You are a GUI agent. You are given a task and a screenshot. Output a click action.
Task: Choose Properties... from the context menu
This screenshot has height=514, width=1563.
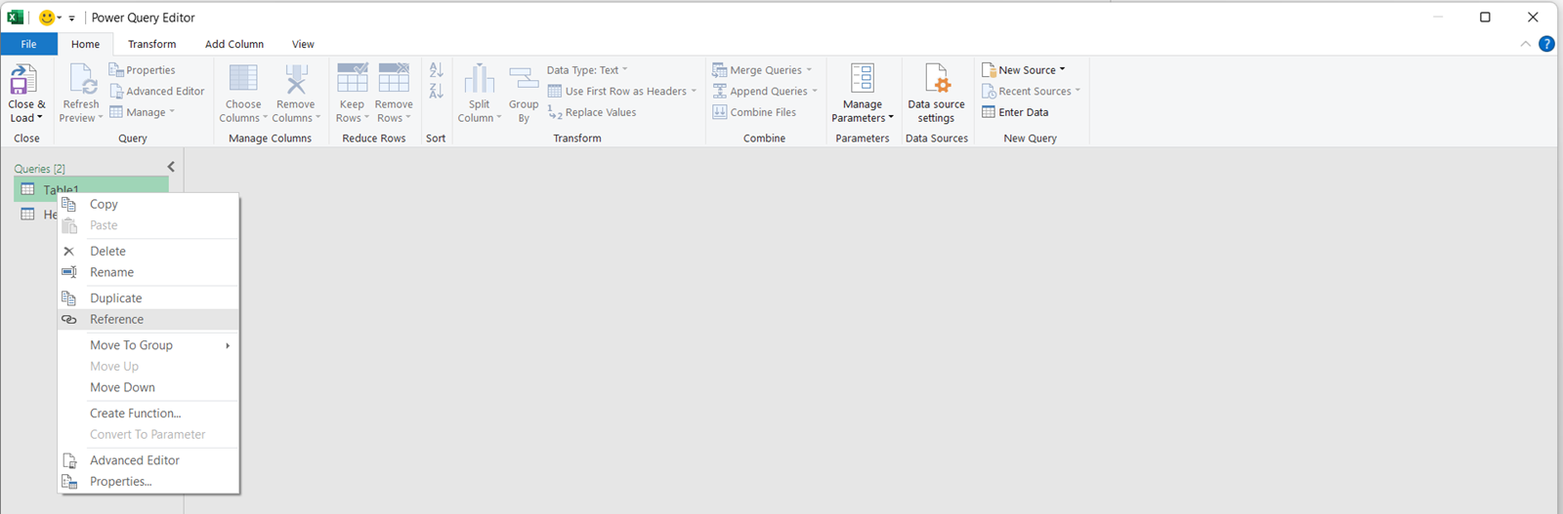tap(148, 481)
